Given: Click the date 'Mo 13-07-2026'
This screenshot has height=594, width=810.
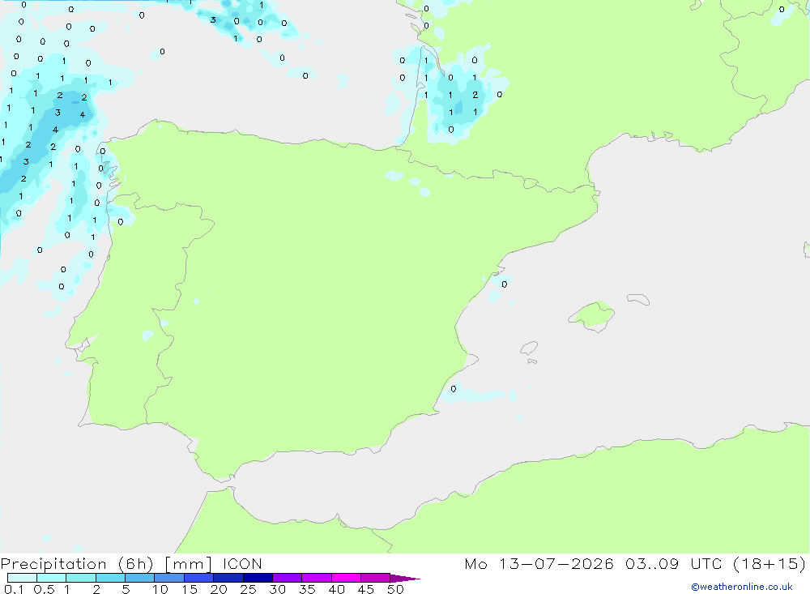Looking at the screenshot, I should click(539, 563).
